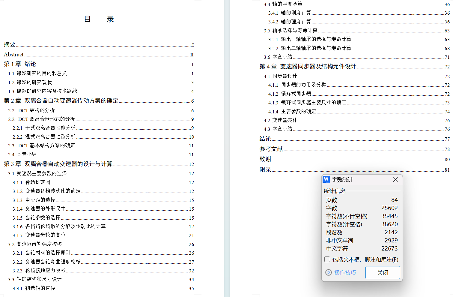Click entry 3.1.1 传动比范围
Viewport: 453px width, 297px height.
coord(103,182)
